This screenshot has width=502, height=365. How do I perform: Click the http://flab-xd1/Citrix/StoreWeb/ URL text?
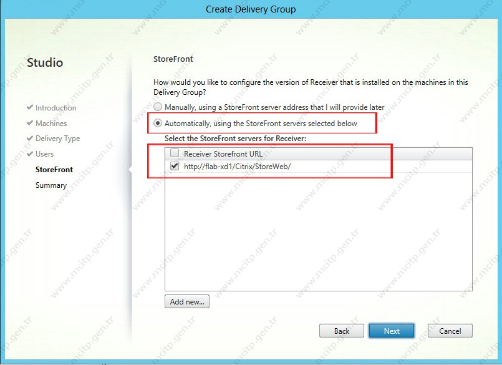click(x=237, y=167)
